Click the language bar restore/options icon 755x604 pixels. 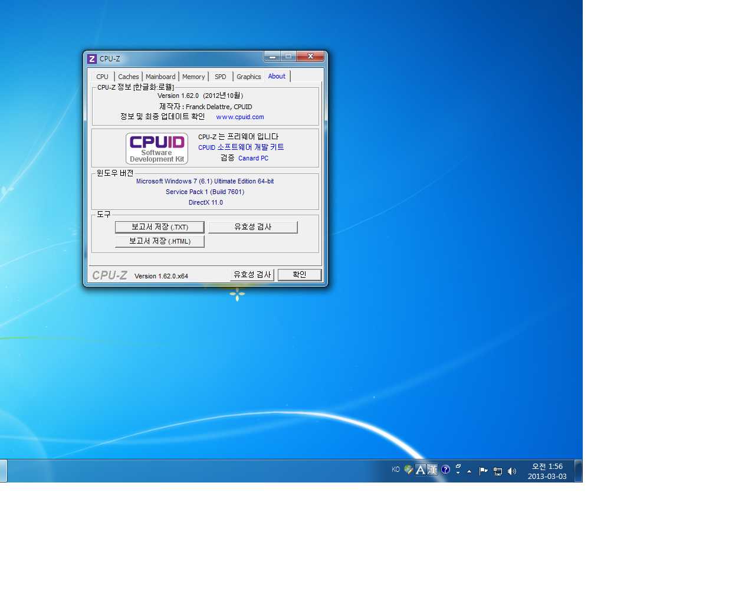click(458, 466)
